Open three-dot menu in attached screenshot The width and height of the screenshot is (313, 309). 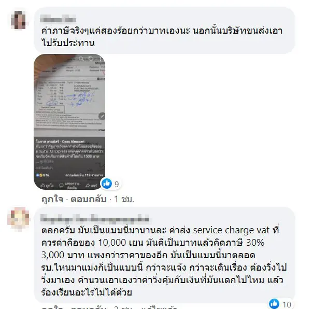(x=101, y=59)
